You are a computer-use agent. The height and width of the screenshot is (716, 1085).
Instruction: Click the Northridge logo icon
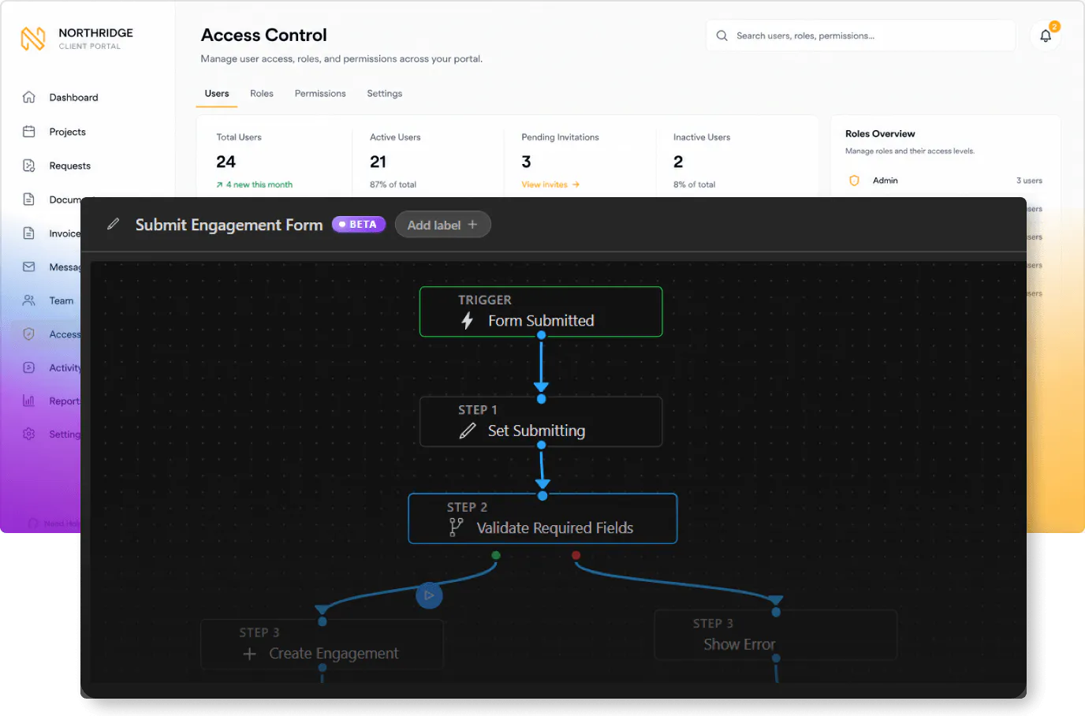point(33,38)
